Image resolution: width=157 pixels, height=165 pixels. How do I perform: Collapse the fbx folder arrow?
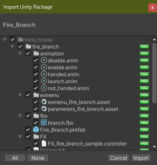click(x=20, y=116)
